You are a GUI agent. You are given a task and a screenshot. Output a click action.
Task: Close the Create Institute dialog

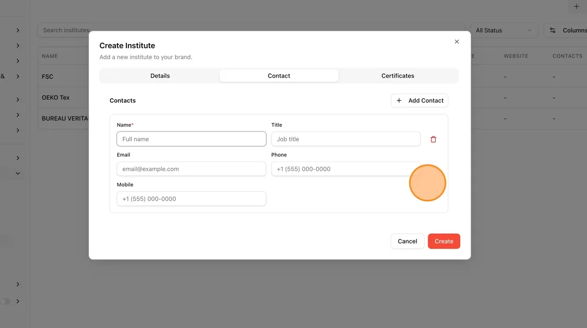click(456, 41)
